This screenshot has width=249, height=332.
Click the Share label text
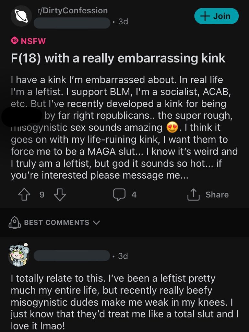[x=217, y=195]
